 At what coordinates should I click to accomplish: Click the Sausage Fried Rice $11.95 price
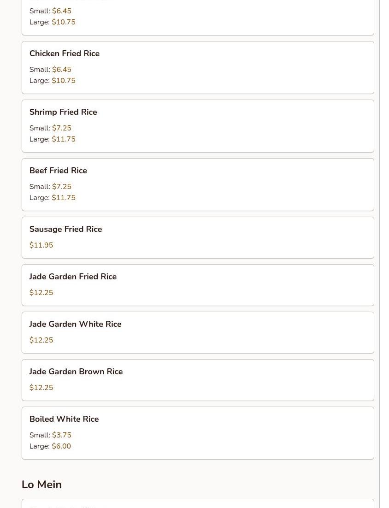[x=41, y=245]
